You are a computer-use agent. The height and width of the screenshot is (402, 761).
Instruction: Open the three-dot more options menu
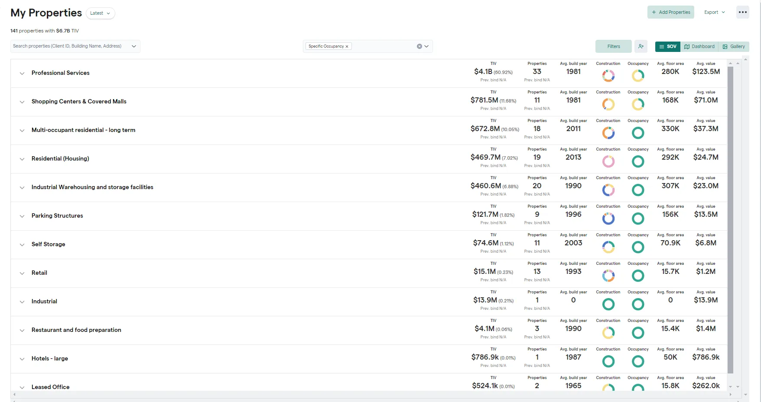click(x=742, y=12)
